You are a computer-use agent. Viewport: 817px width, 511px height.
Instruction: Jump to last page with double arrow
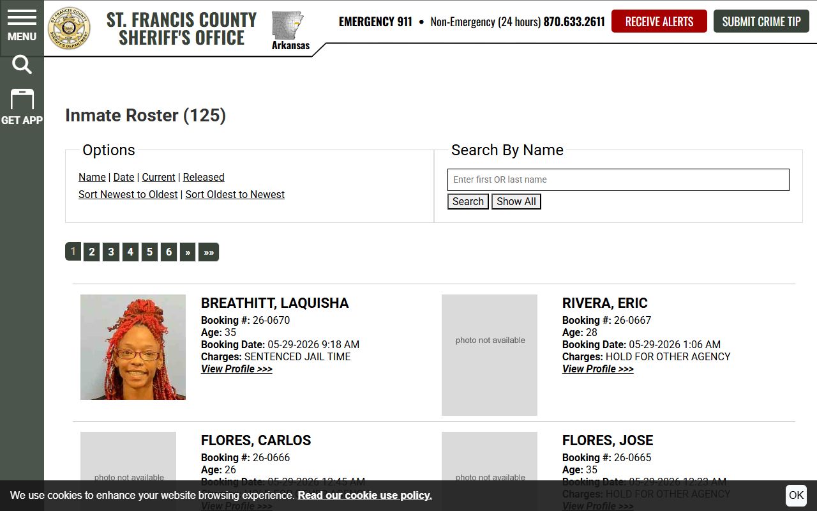209,252
